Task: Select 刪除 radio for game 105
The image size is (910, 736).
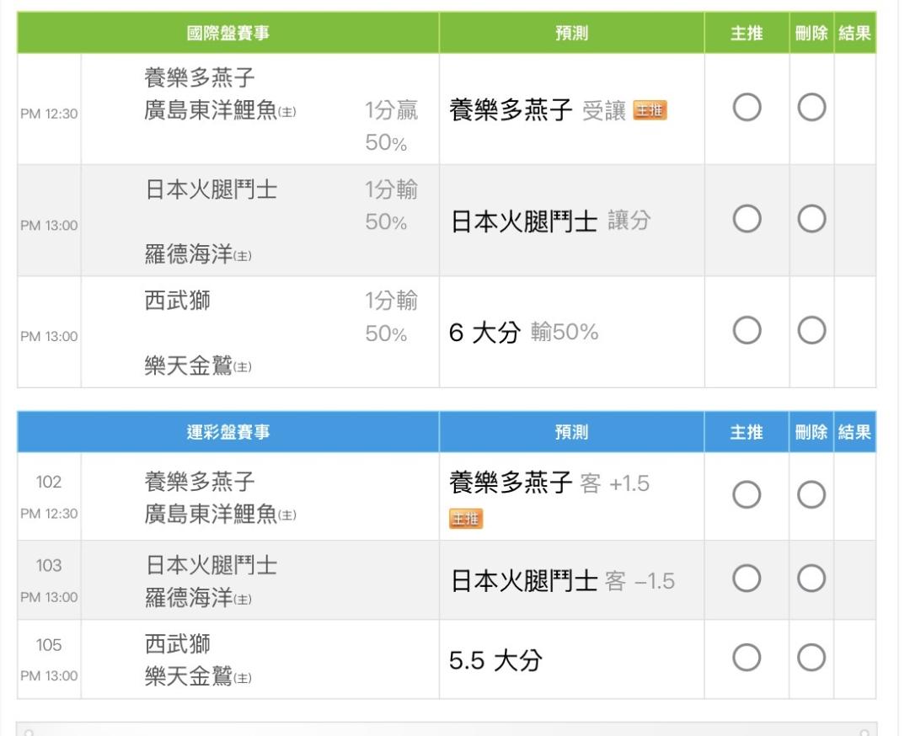Action: (x=811, y=658)
